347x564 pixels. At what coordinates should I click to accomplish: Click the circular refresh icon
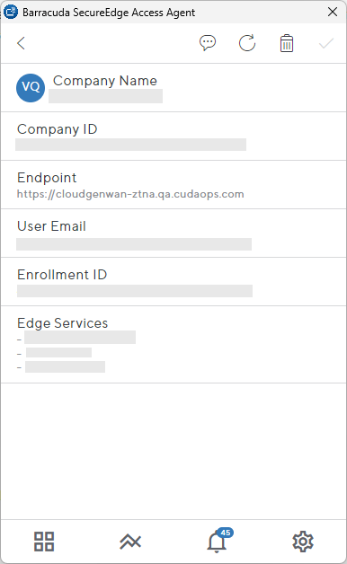[247, 43]
